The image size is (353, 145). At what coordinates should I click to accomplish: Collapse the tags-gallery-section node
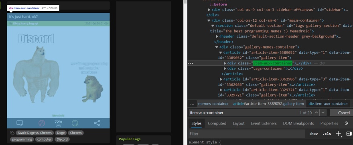(x=213, y=26)
